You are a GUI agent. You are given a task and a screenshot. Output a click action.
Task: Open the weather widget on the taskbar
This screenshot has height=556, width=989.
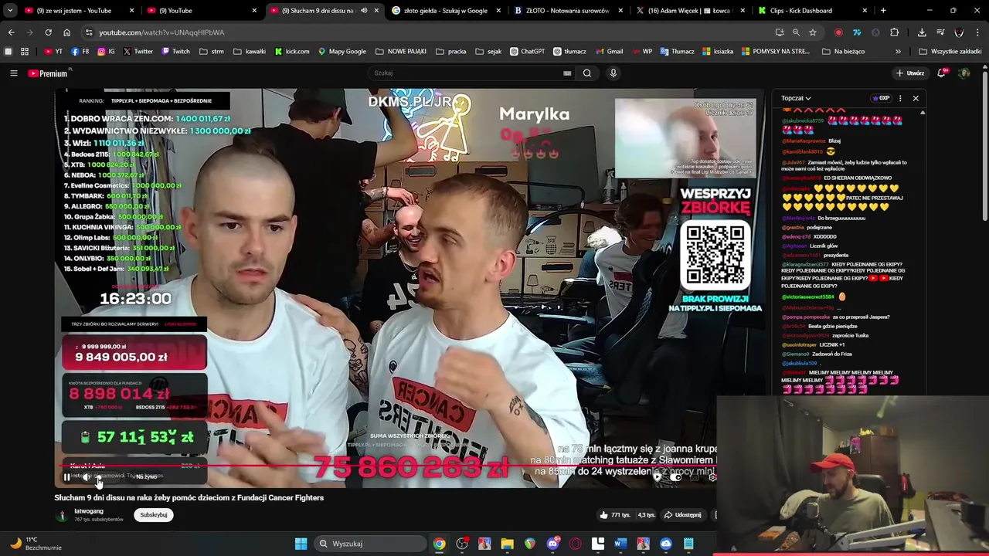click(36, 544)
